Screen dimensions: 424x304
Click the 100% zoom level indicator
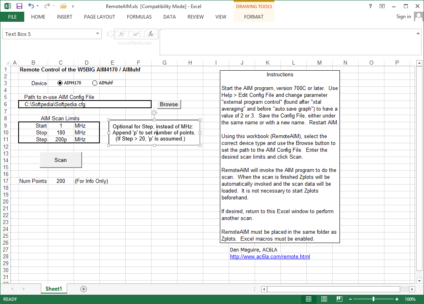[x=410, y=299]
